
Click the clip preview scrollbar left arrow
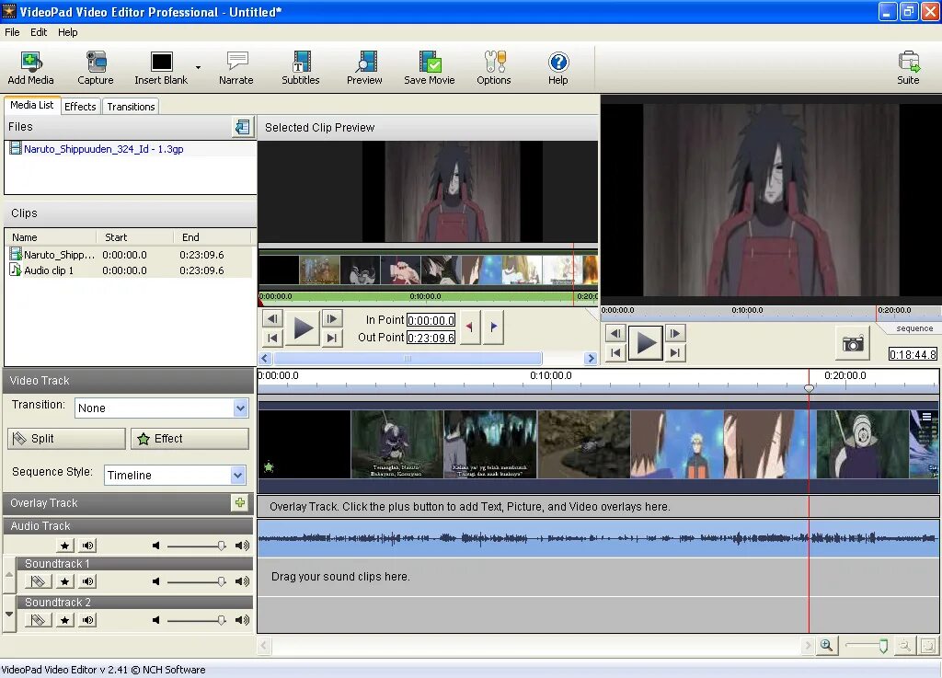pos(265,359)
